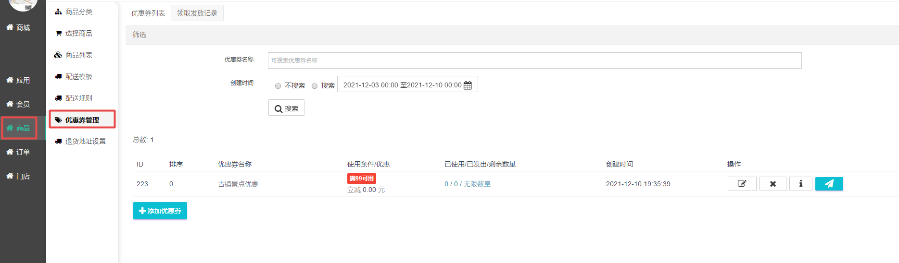This screenshot has width=899, height=263.
Task: Click the 排序 column header
Action: point(176,164)
